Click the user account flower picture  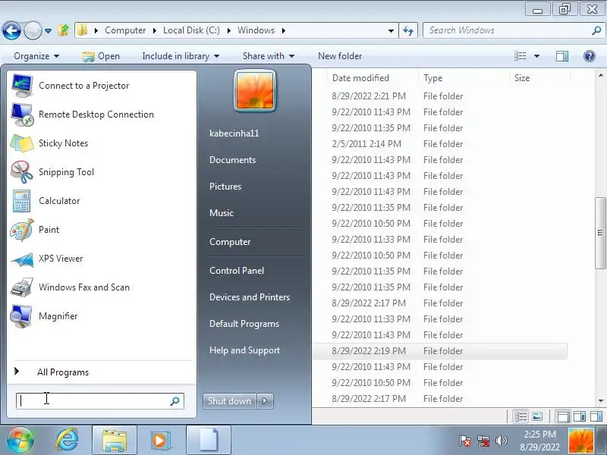(255, 91)
